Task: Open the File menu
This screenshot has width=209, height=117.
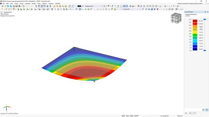Action: pos(4,4)
